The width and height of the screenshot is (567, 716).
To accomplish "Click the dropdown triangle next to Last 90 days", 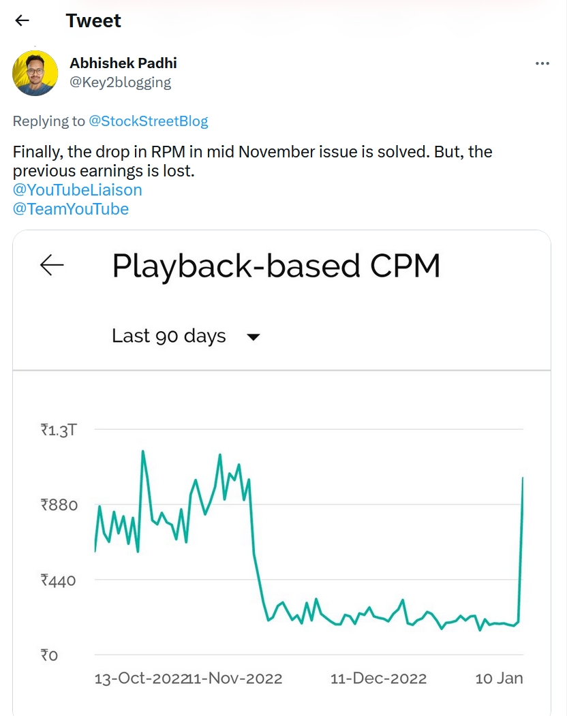I will tap(253, 337).
